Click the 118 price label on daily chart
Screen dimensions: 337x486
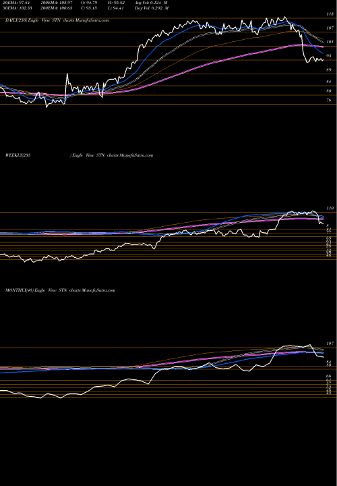(330, 14)
